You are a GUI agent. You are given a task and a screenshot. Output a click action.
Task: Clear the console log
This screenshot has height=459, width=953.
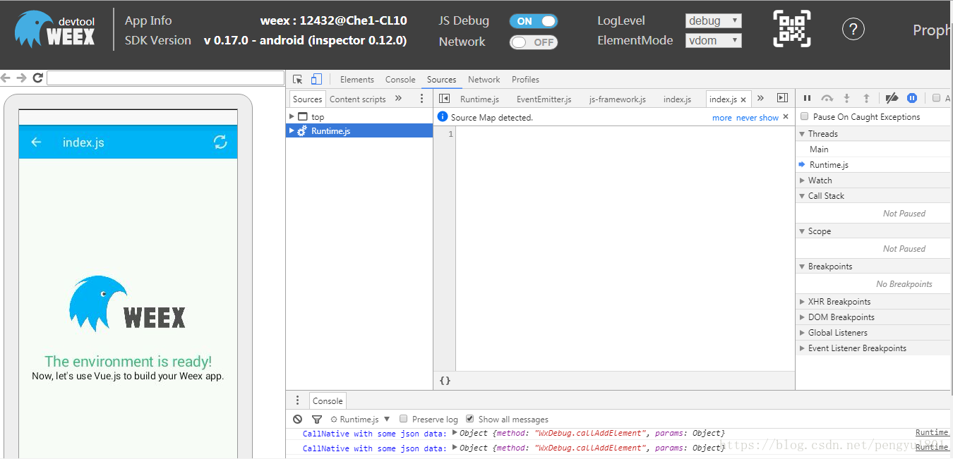tap(298, 419)
